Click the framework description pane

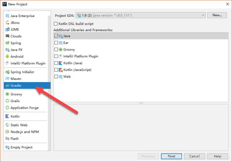(x=141, y=128)
